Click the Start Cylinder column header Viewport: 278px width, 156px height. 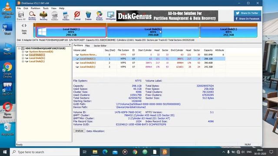click(145, 50)
